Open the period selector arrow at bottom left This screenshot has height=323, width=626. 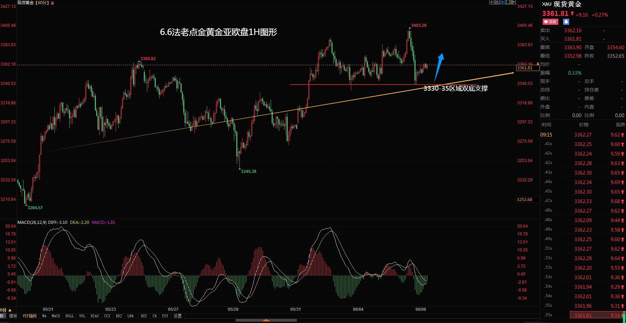click(x=10, y=310)
